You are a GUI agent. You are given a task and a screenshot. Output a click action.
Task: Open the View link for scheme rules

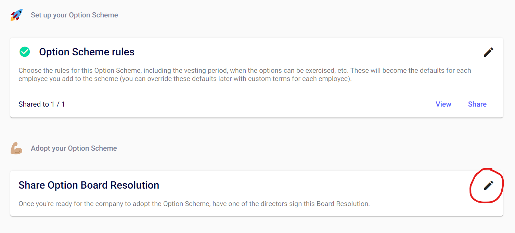click(443, 104)
